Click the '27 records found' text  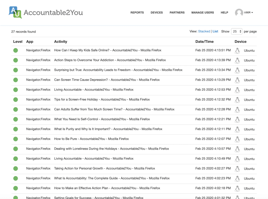[x=24, y=32]
